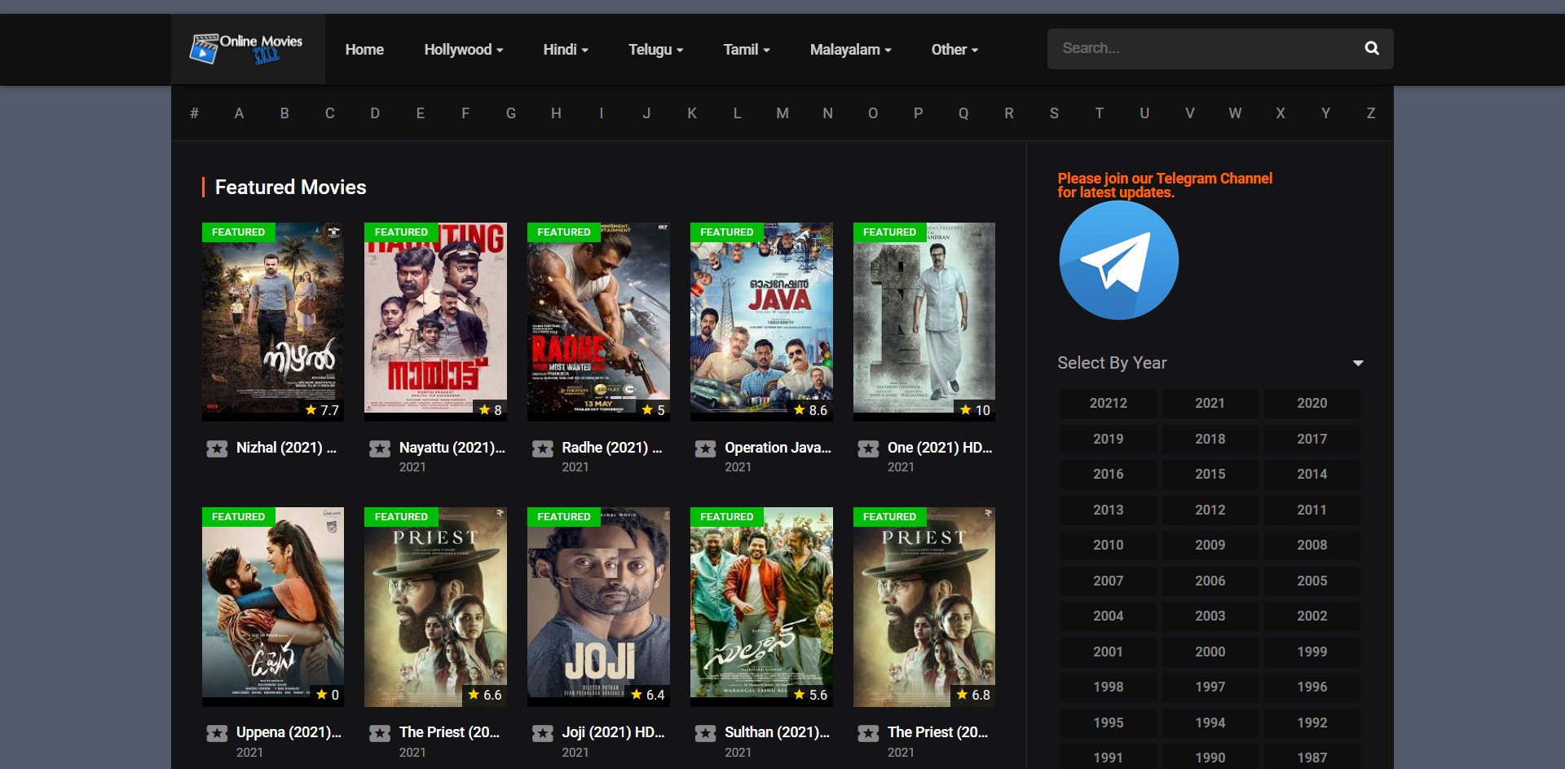Viewport: 1565px width, 769px height.
Task: Select year 2008
Action: tap(1312, 545)
